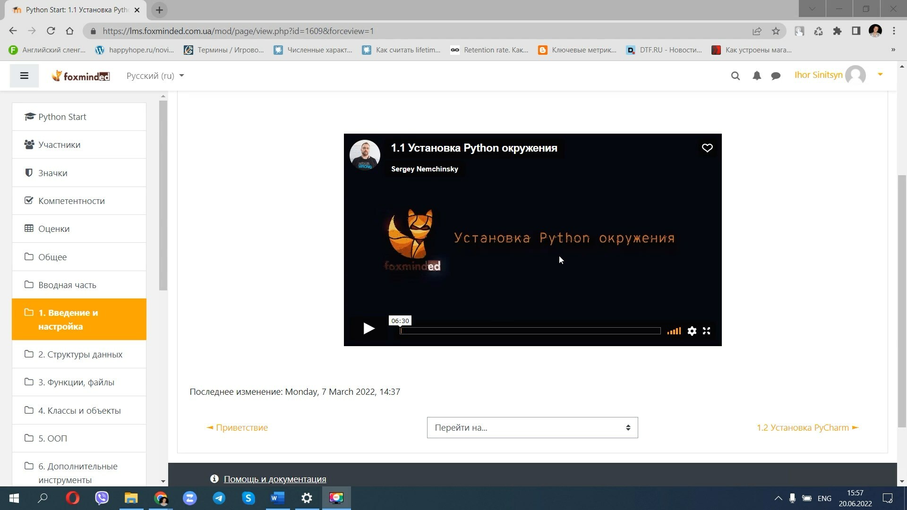This screenshot has height=510, width=907.
Task: Adjust video volume bars
Action: [674, 331]
